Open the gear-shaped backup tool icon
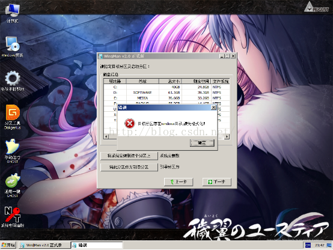Image resolution: width=333 pixels, height=250 pixels. coord(13,81)
